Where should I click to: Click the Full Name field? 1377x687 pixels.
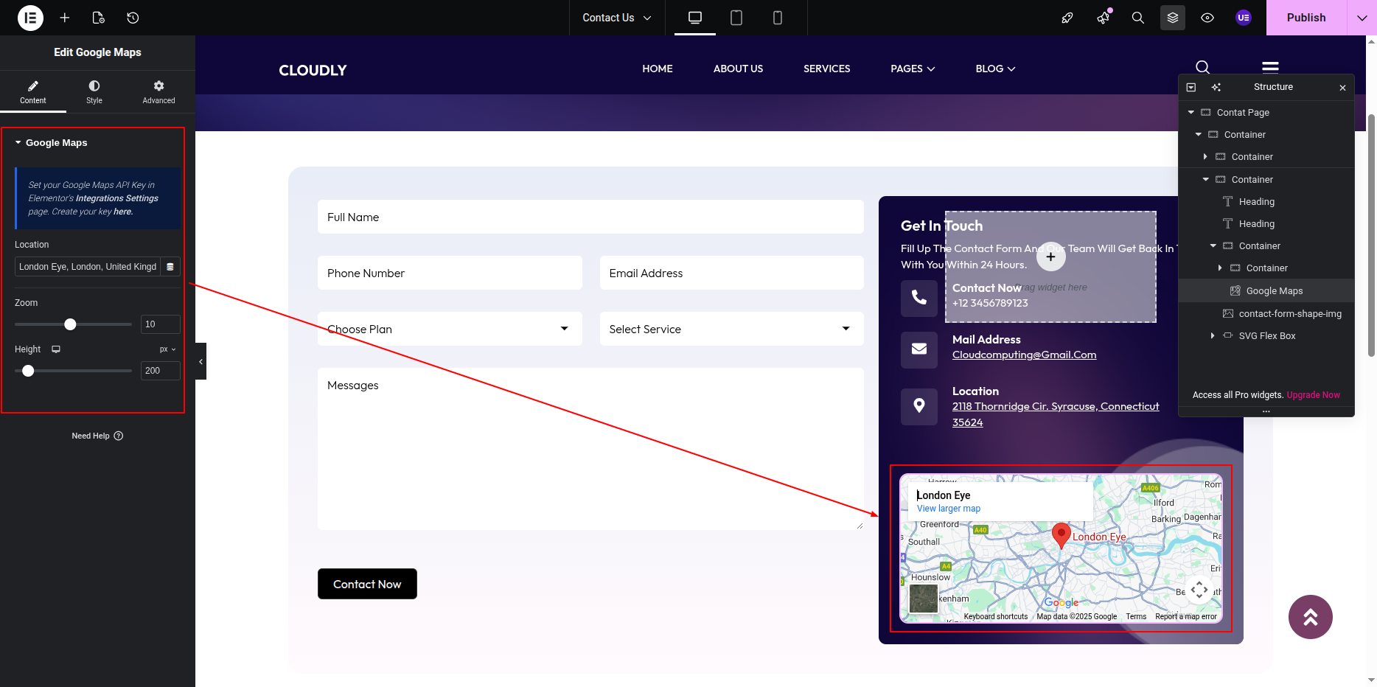590,217
